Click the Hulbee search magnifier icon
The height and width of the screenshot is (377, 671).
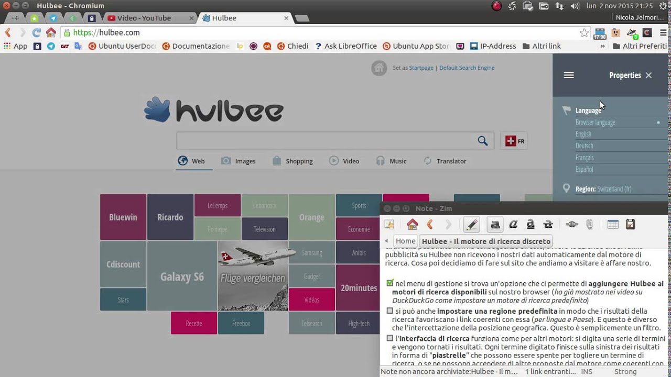[x=482, y=141]
